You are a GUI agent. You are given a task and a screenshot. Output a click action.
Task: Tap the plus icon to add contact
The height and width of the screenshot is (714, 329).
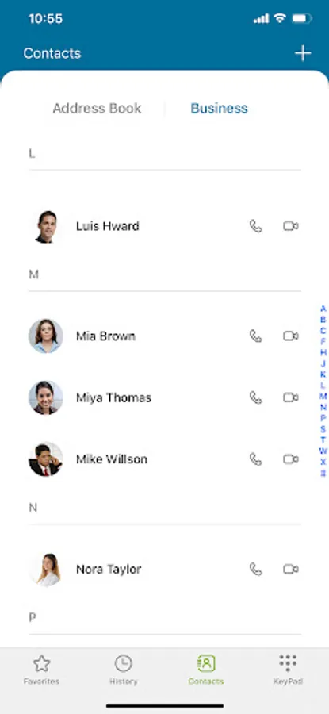(x=303, y=53)
